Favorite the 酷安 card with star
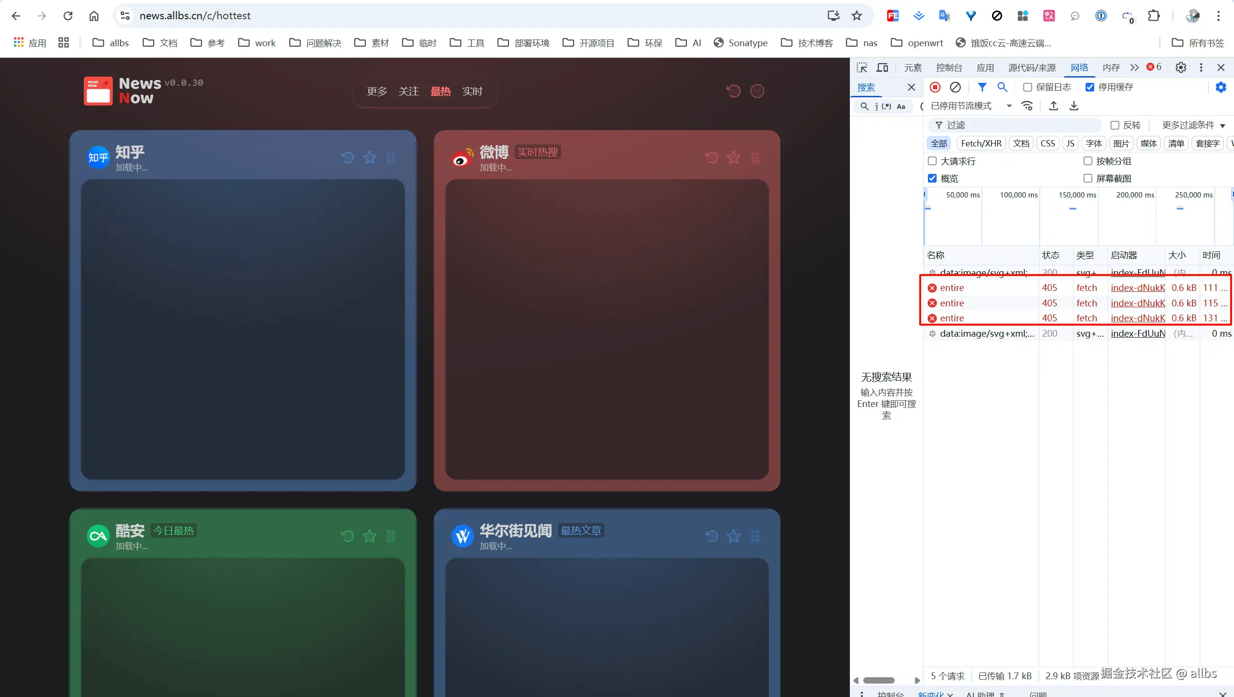 coord(370,536)
